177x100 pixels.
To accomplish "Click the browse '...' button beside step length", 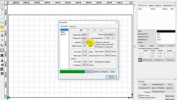I will (x=113, y=38).
